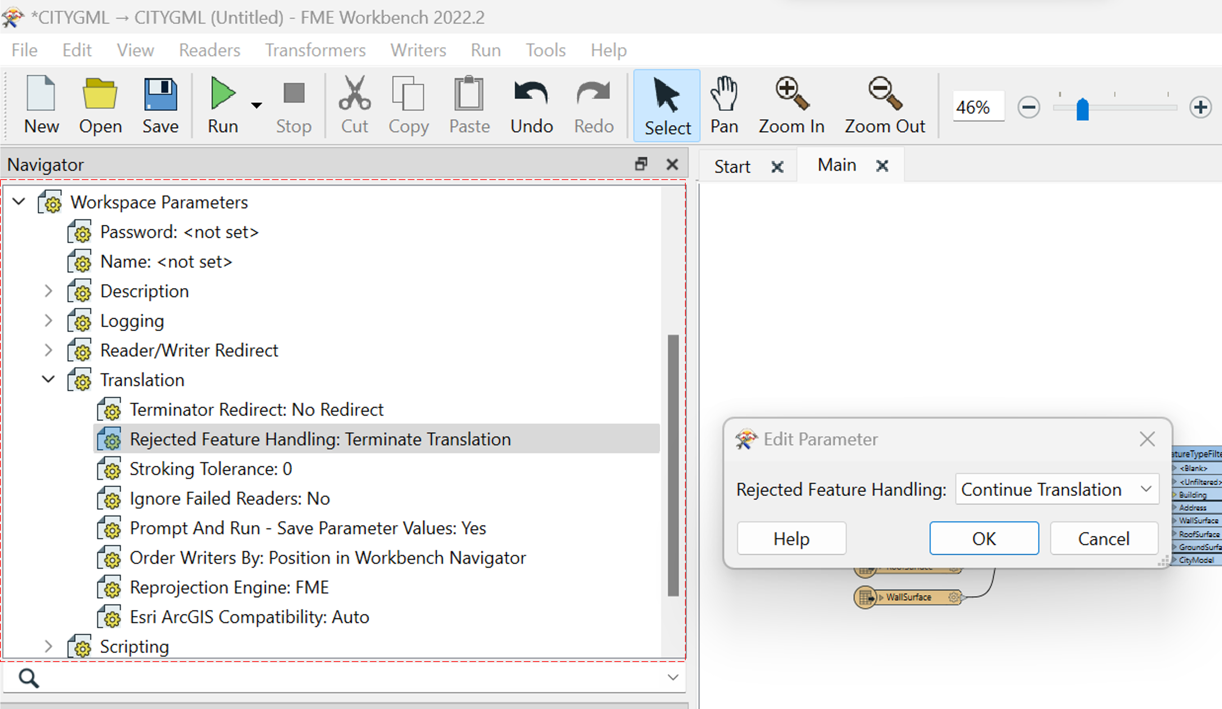1222x709 pixels.
Task: Confirm with OK in Edit Parameter dialog
Action: pyautogui.click(x=984, y=538)
